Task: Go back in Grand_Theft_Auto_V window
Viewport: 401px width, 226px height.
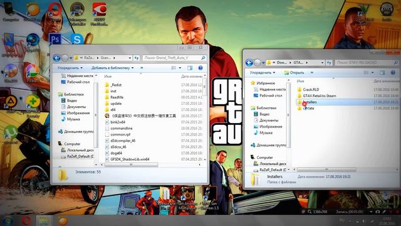Action: pyautogui.click(x=56, y=58)
